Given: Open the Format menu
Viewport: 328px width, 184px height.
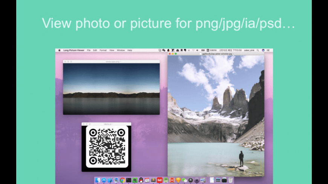Looking at the screenshot, I should 103,50.
